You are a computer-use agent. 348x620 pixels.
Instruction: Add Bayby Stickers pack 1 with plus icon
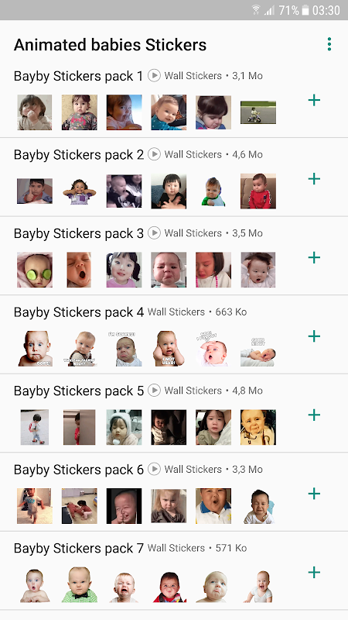(x=314, y=100)
